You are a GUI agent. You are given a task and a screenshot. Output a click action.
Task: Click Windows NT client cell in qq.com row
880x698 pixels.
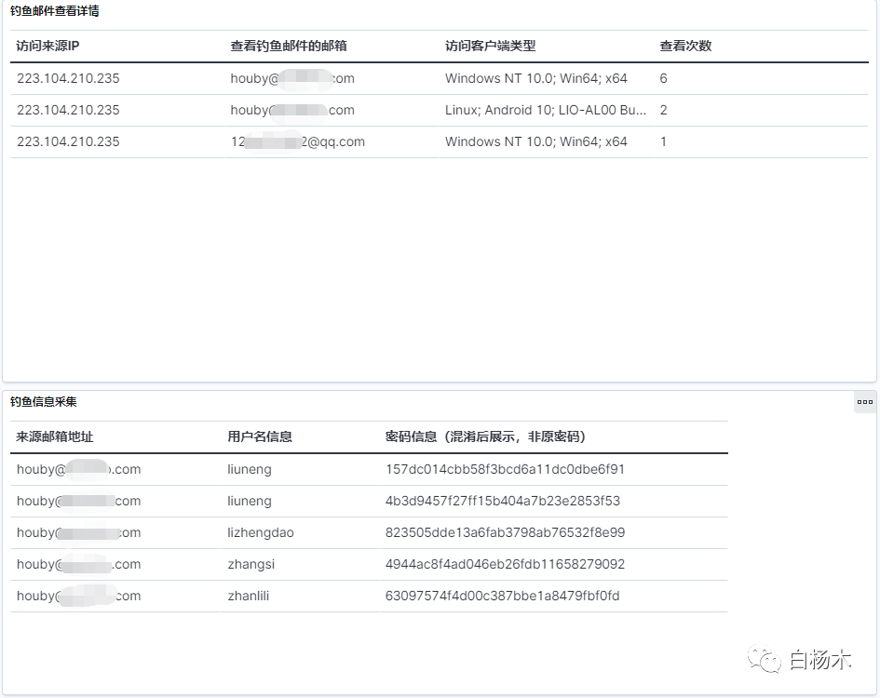click(536, 142)
